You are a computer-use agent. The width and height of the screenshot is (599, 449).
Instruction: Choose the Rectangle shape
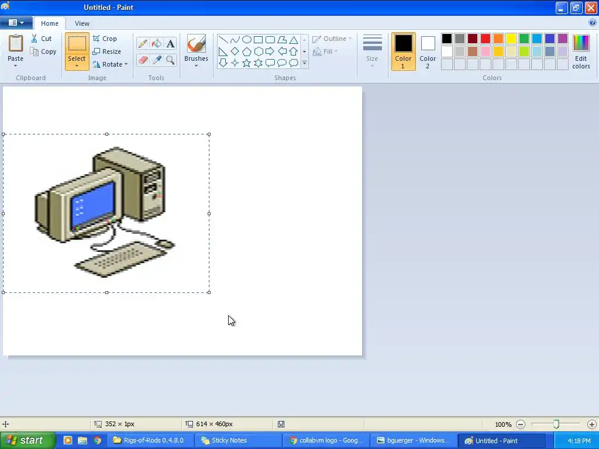pos(258,40)
